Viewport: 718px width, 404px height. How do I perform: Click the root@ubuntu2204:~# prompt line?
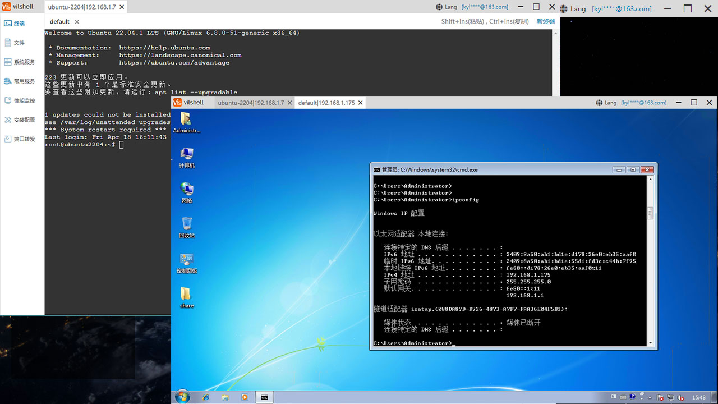[x=84, y=145]
